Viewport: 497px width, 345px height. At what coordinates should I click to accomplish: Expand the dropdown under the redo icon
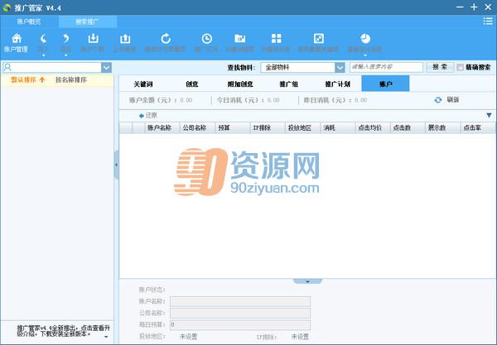pos(66,55)
